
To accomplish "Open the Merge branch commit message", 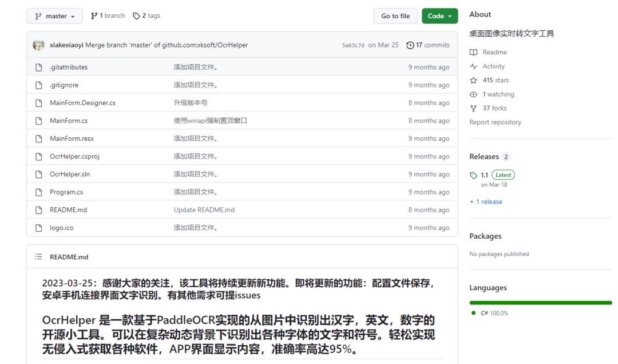I will point(167,45).
